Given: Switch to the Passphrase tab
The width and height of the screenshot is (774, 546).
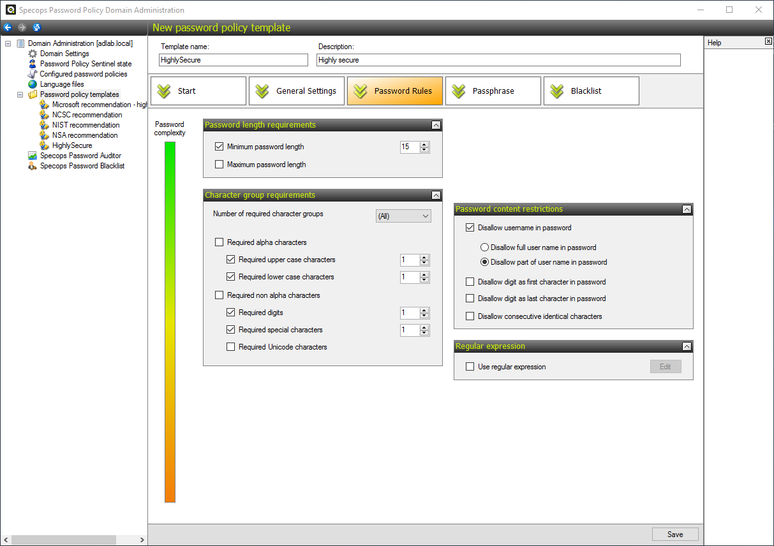Looking at the screenshot, I should pos(493,91).
